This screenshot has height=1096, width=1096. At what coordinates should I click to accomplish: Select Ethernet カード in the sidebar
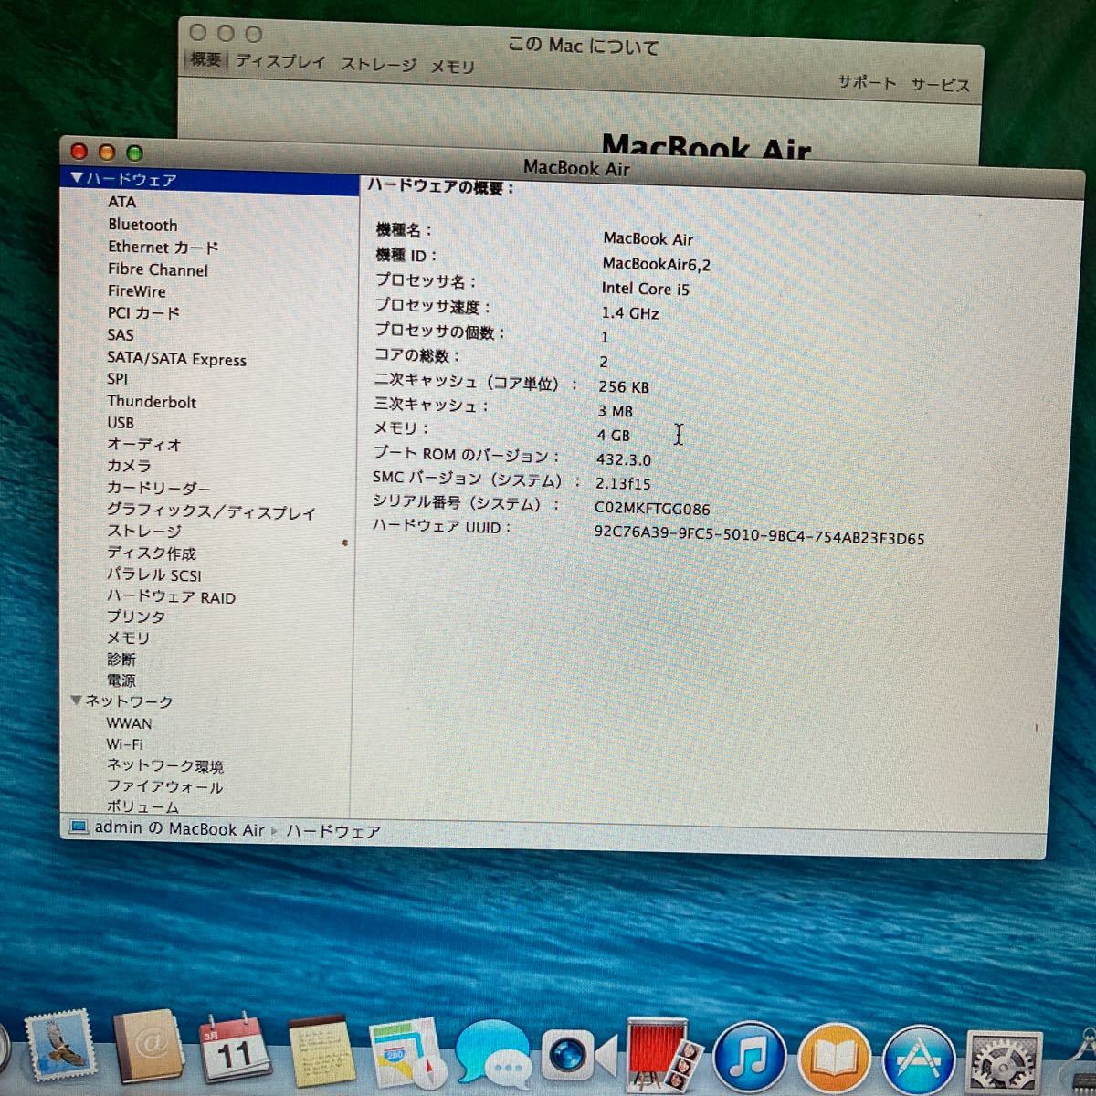(163, 248)
